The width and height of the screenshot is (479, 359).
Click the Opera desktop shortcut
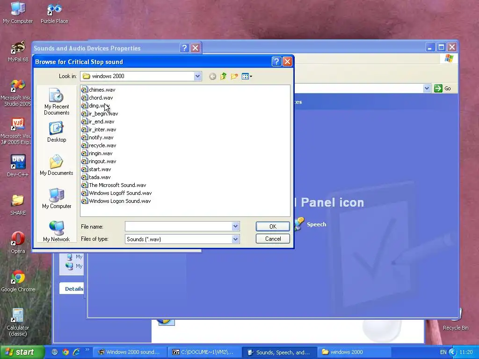tap(18, 243)
